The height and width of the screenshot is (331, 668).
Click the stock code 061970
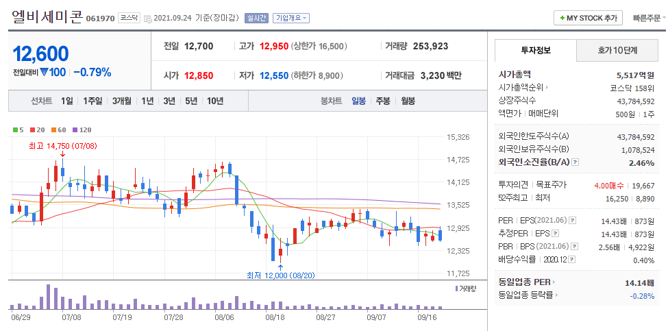pyautogui.click(x=101, y=19)
